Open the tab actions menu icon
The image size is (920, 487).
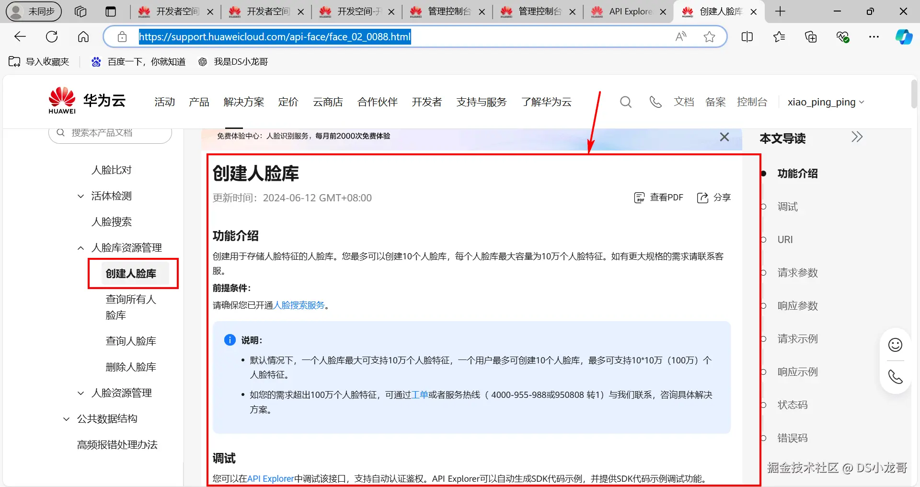(x=111, y=12)
